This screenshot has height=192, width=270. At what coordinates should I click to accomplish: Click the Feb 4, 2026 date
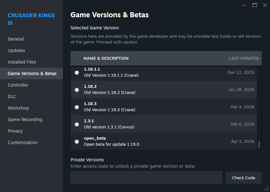(x=242, y=107)
